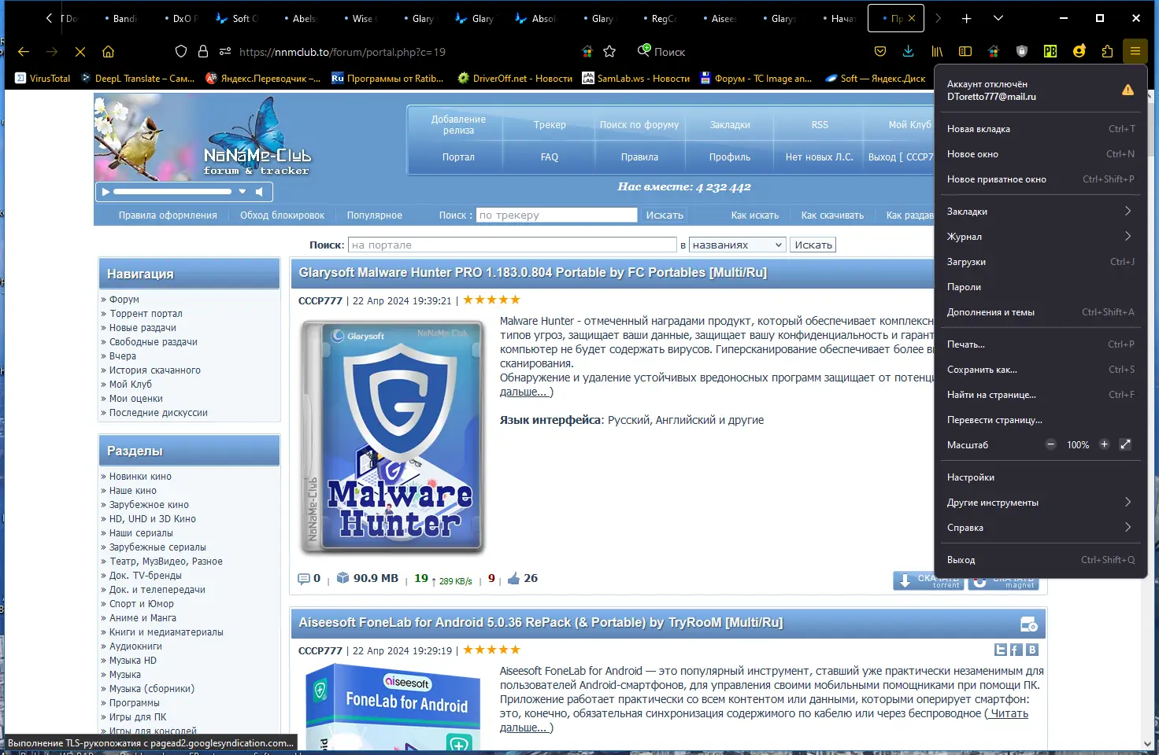Screen dimensions: 1159x755
Task: Open the DeepL Translate bookmark
Action: (x=138, y=79)
